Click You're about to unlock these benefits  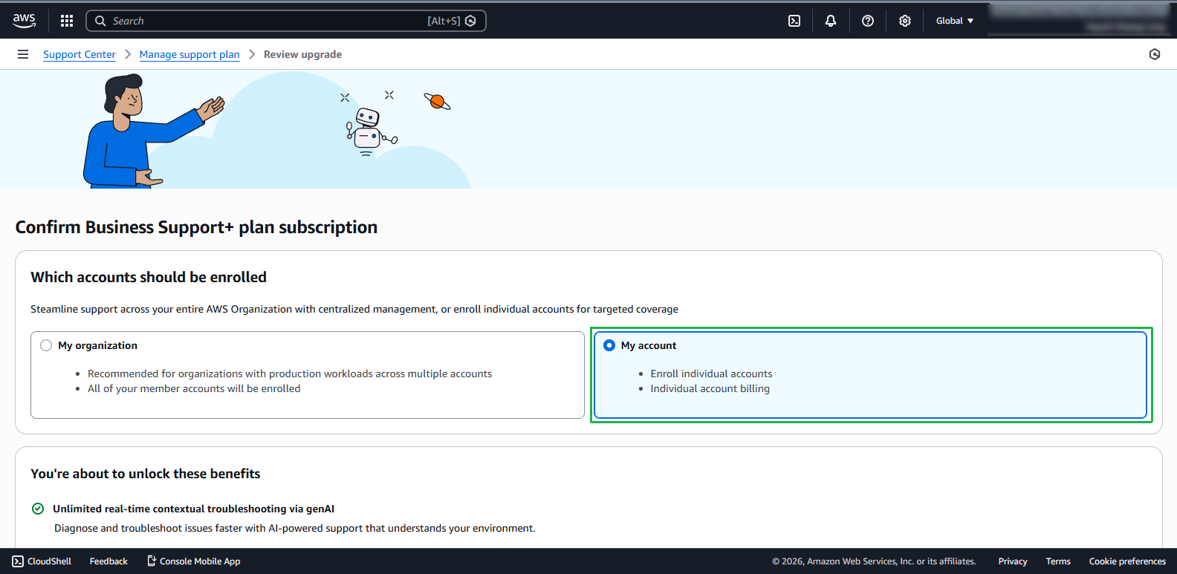[x=146, y=474]
